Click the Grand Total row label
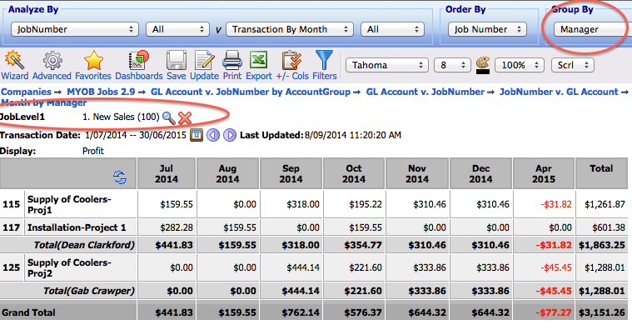 click(x=28, y=312)
